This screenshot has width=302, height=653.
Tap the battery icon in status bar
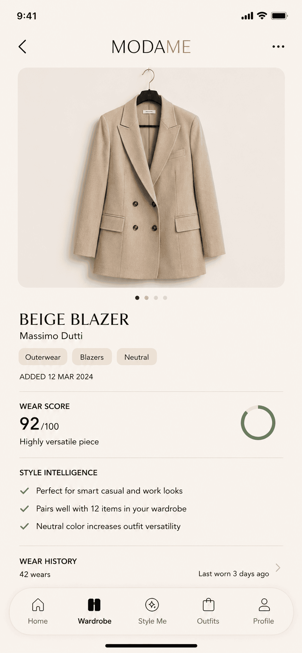click(279, 16)
